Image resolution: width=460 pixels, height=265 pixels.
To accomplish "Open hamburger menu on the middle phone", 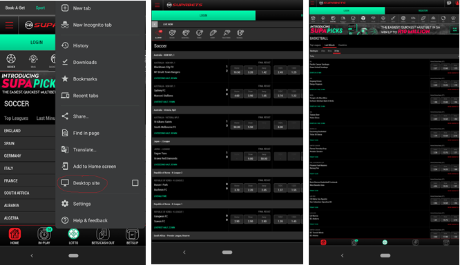I will (x=157, y=5).
